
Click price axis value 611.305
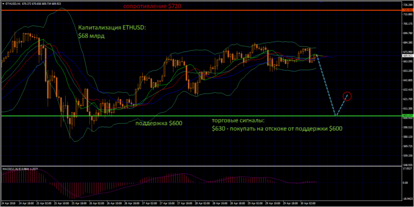click(x=408, y=109)
